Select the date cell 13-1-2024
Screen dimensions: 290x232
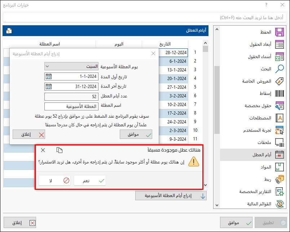tap(173, 70)
